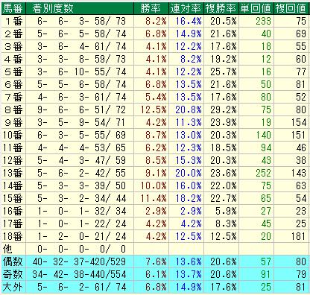Select the 6番 row label
Image resolution: width=310 pixels, height=295 pixels.
(x=13, y=85)
